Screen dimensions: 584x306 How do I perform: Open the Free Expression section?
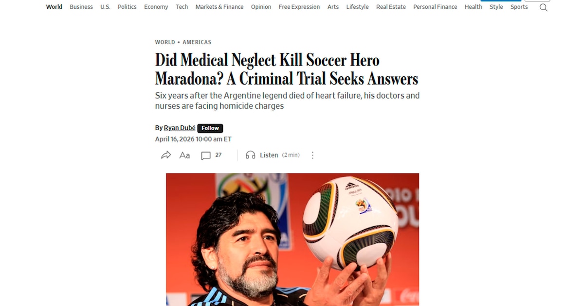[x=299, y=7]
